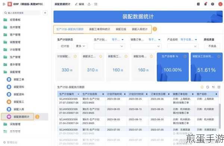Click the table's vertical scrollbar
This screenshot has width=224, height=146.
[x=220, y=116]
